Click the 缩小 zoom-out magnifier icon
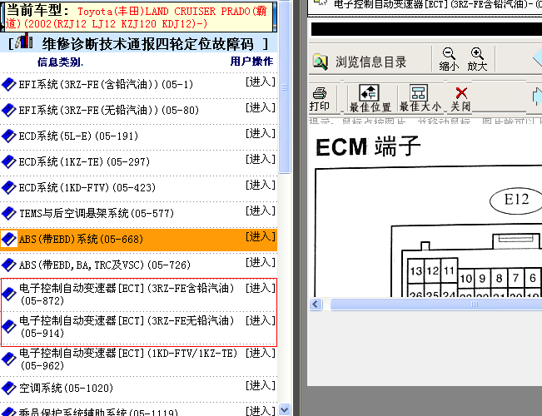The image size is (542, 416). (x=449, y=53)
